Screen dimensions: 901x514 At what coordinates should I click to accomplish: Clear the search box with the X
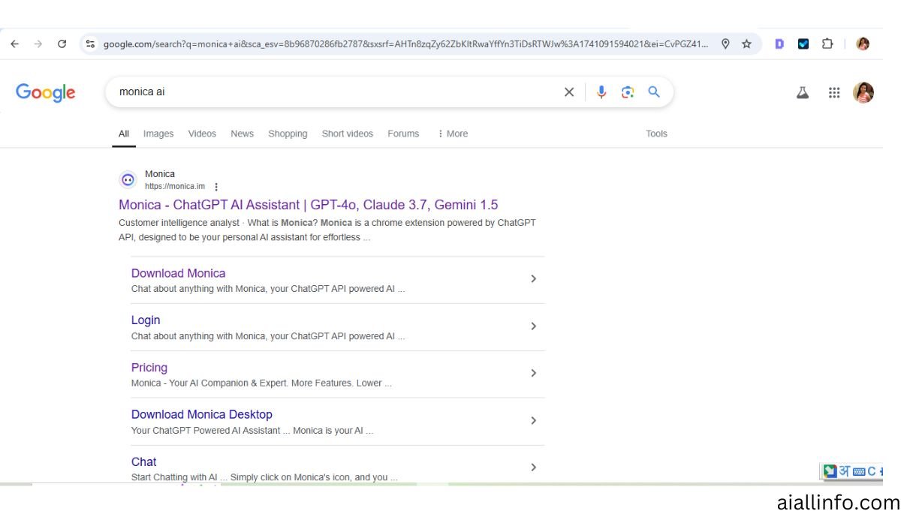569,92
